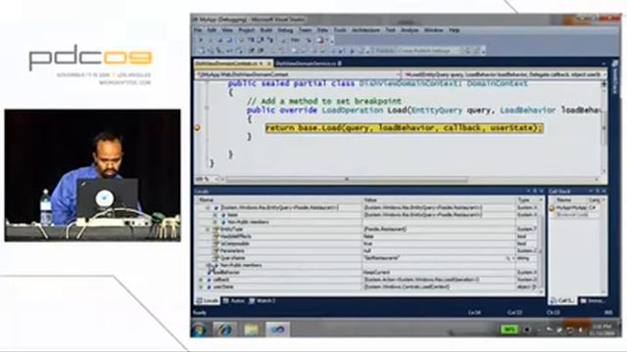627x352 pixels.
Task: Open the Test menu
Action: (x=390, y=30)
